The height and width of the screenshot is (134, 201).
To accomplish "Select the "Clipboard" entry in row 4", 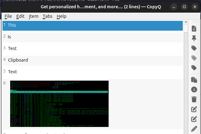I will (18, 60).
